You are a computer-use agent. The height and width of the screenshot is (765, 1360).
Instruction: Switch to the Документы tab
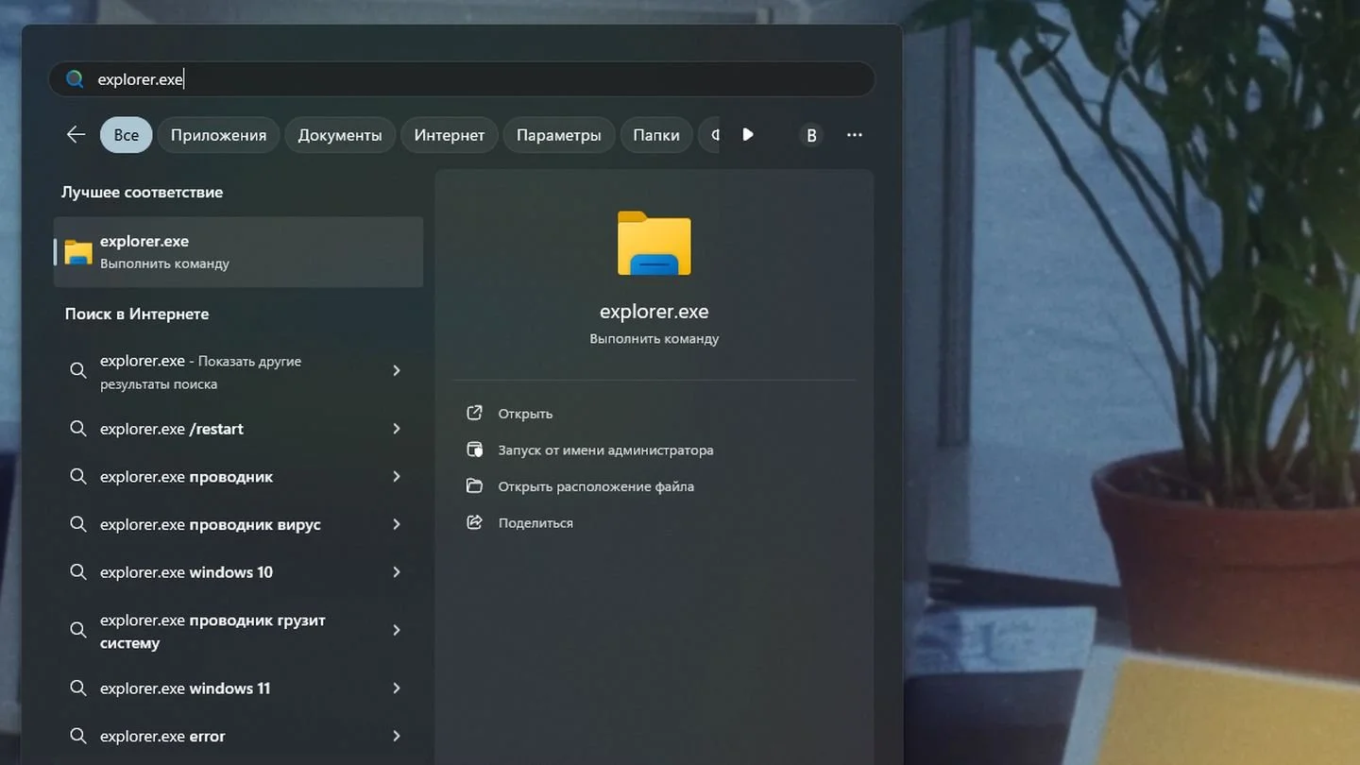[340, 135]
